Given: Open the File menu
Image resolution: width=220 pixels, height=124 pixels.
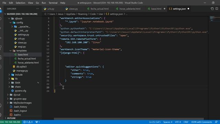Looking at the screenshot, I should point(4,3).
